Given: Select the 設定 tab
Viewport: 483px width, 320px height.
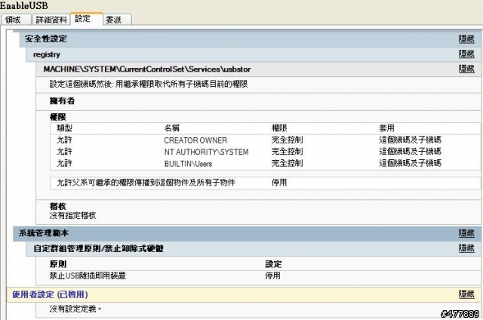Looking at the screenshot, I should click(x=87, y=18).
